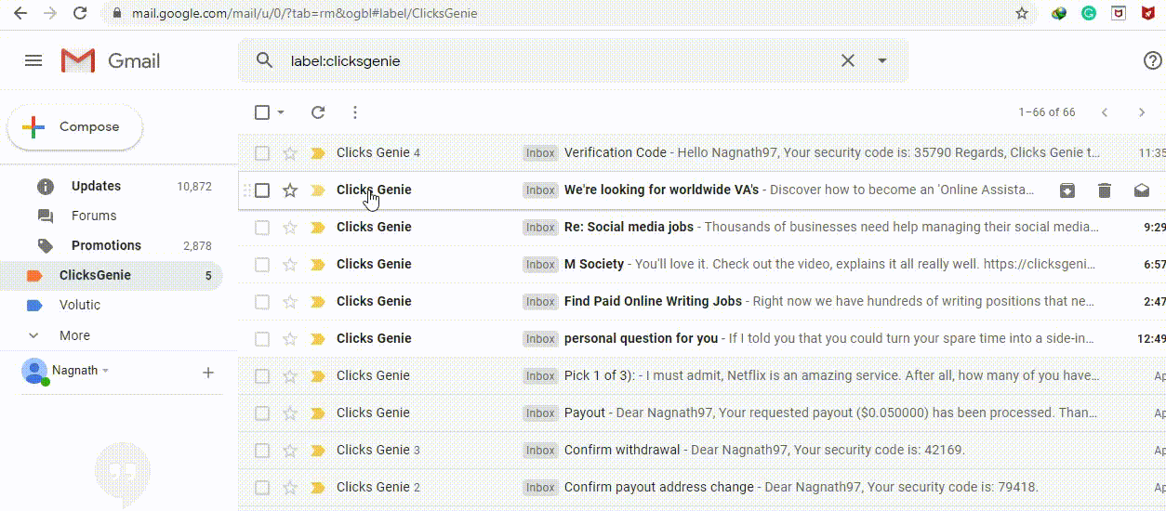Open the Confirm payout address change email
1166x511 pixels.
[702, 488]
